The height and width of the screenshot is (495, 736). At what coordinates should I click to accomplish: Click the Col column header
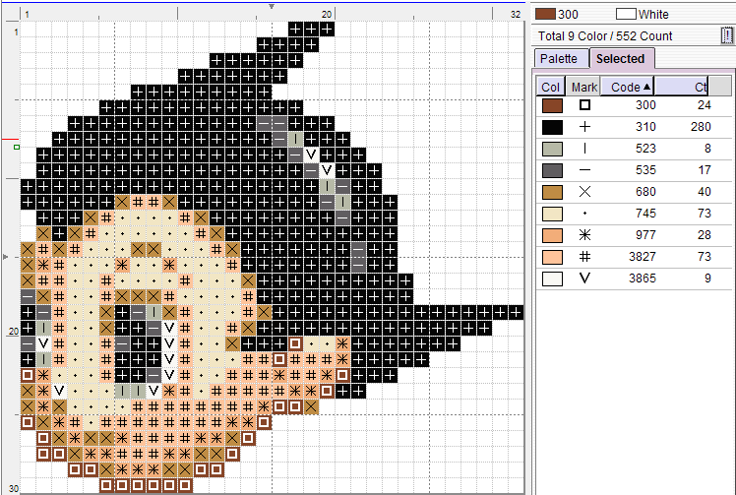(551, 87)
